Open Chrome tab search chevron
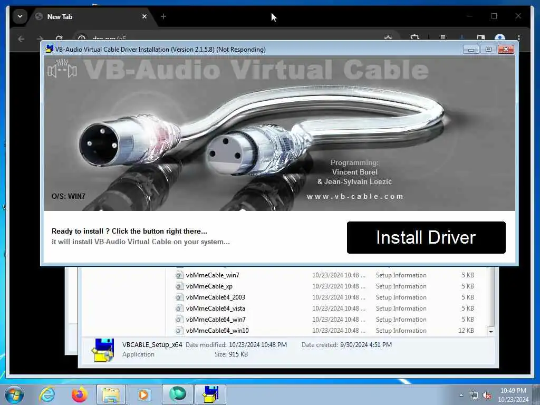540x405 pixels. pos(20,16)
